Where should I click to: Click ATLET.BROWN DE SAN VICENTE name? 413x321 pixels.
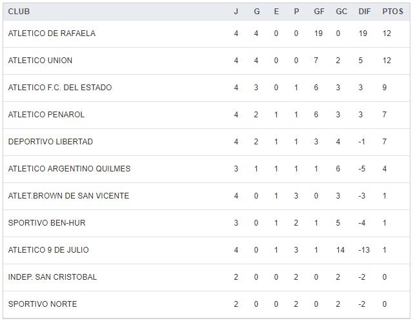point(68,196)
